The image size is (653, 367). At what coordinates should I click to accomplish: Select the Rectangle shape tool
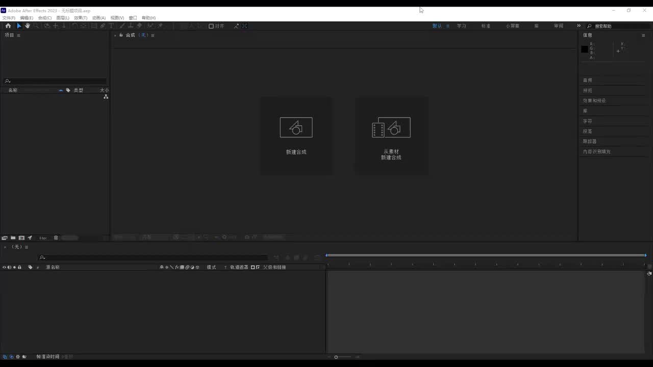click(94, 26)
